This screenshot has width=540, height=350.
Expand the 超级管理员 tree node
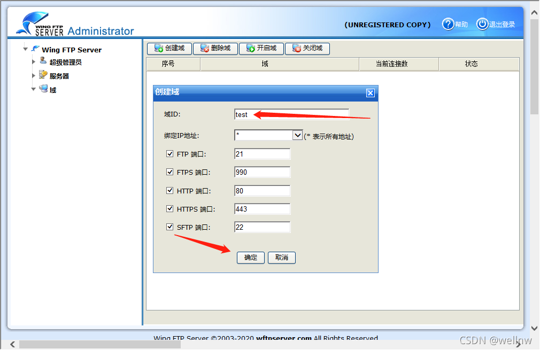coord(33,62)
